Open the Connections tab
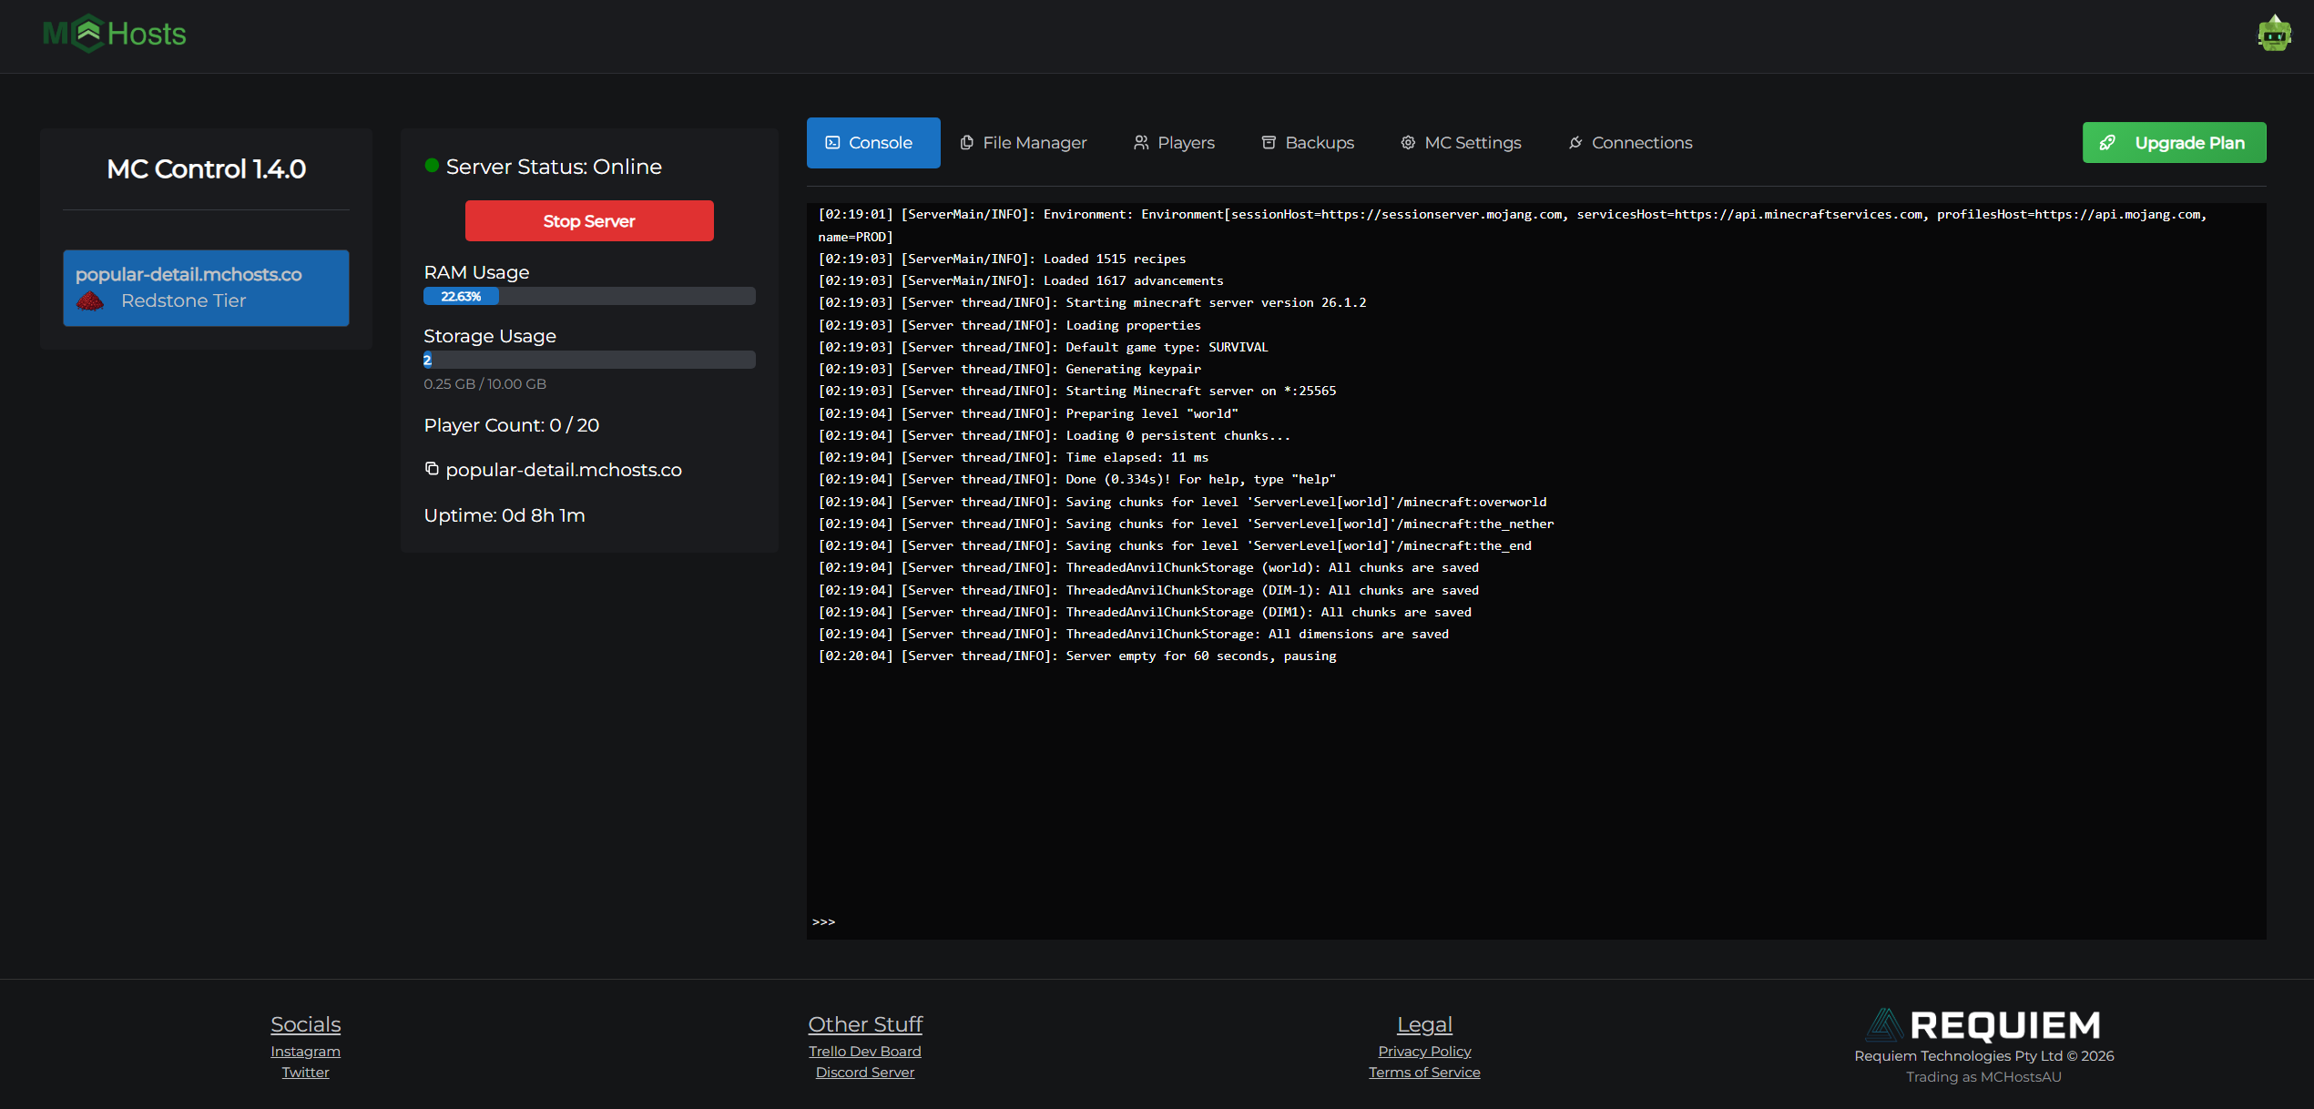Viewport: 2314px width, 1109px height. click(x=1630, y=143)
